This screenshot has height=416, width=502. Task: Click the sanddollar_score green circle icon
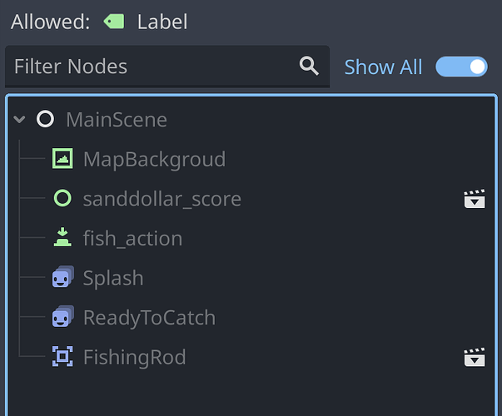62,198
